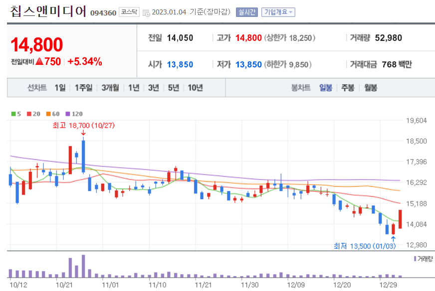The width and height of the screenshot is (435, 291).
Task: Click the stock code 094360
Action: click(x=103, y=13)
